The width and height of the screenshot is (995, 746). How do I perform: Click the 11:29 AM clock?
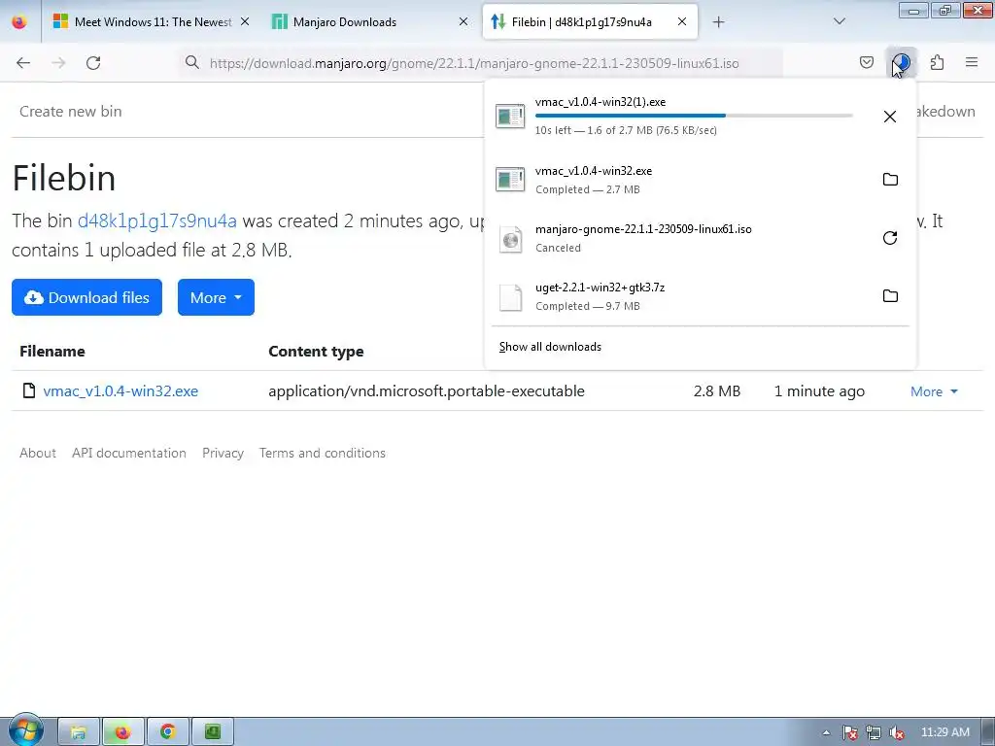(944, 732)
